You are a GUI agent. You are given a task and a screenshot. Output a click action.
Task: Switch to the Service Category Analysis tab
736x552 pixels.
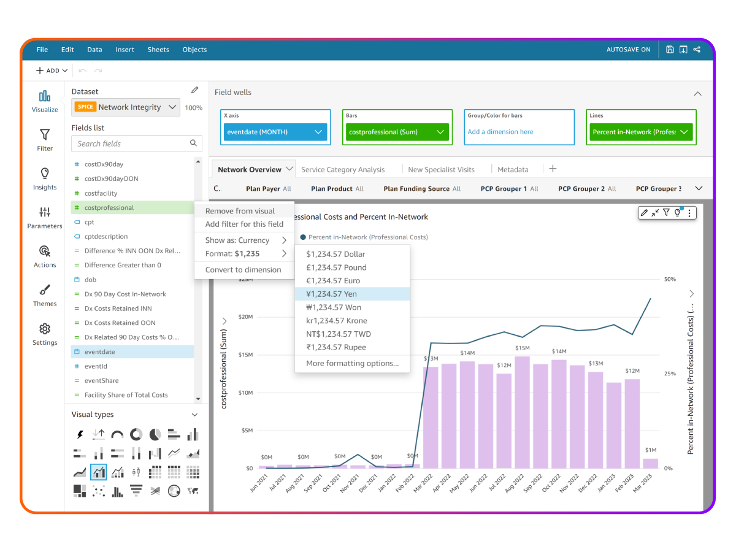pos(343,169)
